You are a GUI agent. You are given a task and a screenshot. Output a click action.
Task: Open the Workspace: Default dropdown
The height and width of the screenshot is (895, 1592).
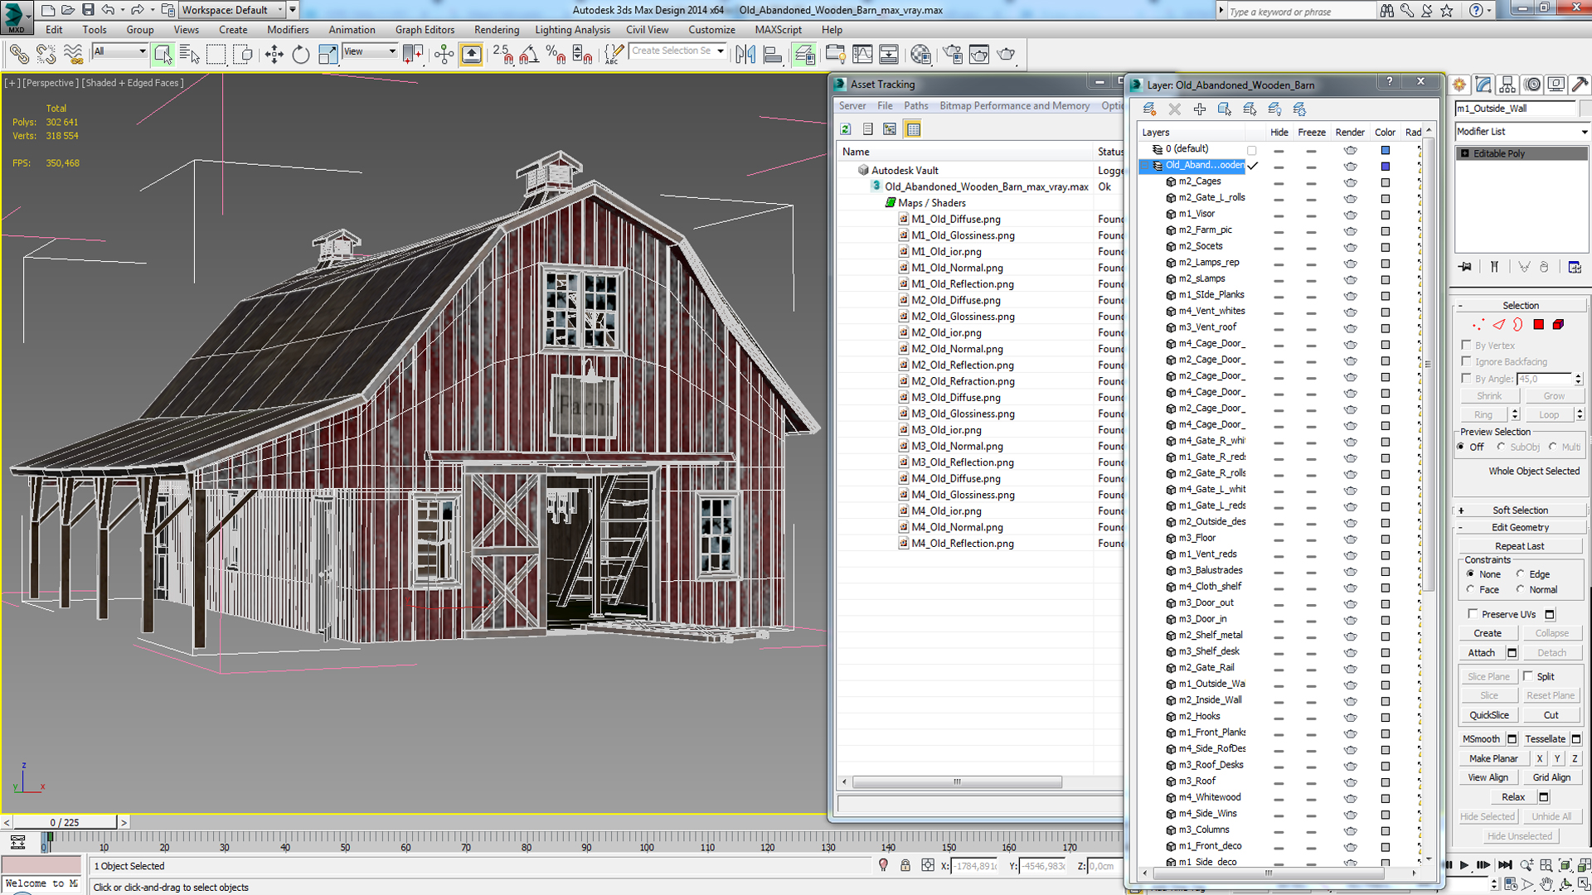pos(232,10)
